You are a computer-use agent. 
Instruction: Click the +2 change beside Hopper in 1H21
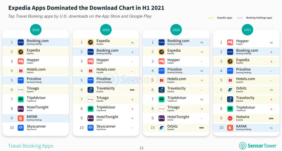pyautogui.click(x=271, y=43)
